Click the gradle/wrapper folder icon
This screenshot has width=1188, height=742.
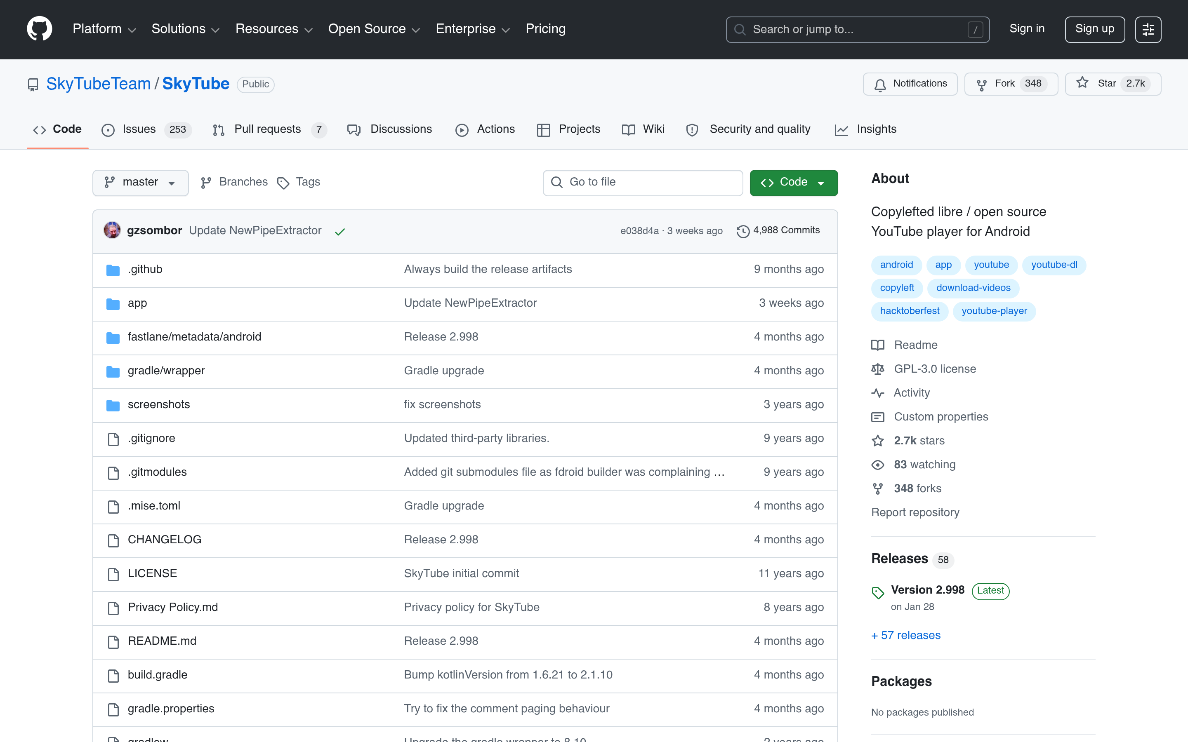coord(113,371)
